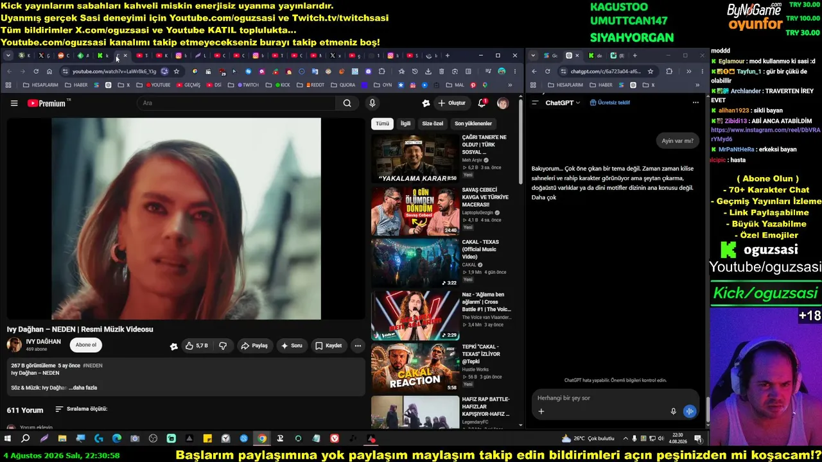Viewport: 822px width, 462px height.
Task: Open the ChatGPT sidebar menu icon
Action: pos(534,103)
